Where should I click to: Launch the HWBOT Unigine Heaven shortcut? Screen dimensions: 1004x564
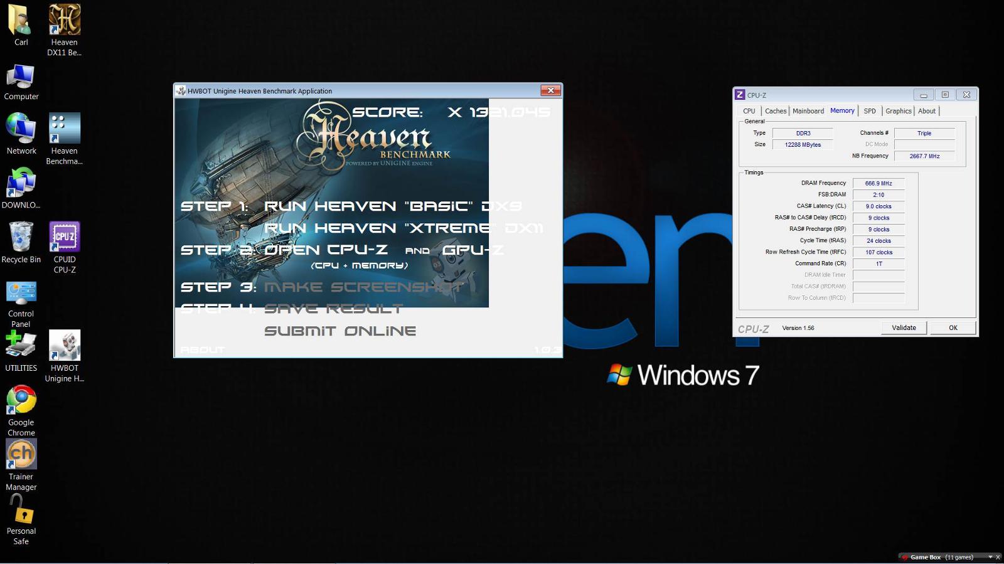(x=65, y=356)
